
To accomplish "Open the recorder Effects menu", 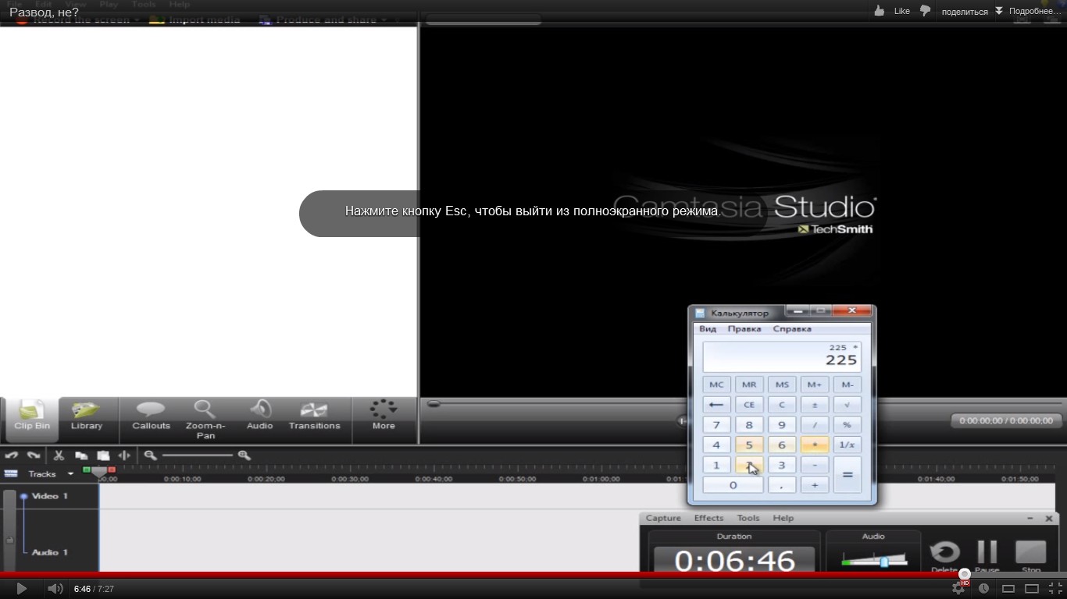I will [x=708, y=518].
